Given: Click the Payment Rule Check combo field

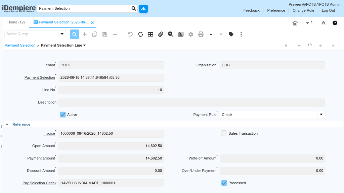Looking at the screenshot, I should (x=268, y=115).
